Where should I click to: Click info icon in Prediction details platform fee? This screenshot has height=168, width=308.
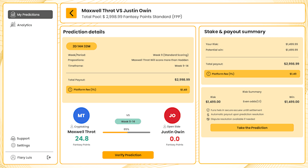[70, 90]
